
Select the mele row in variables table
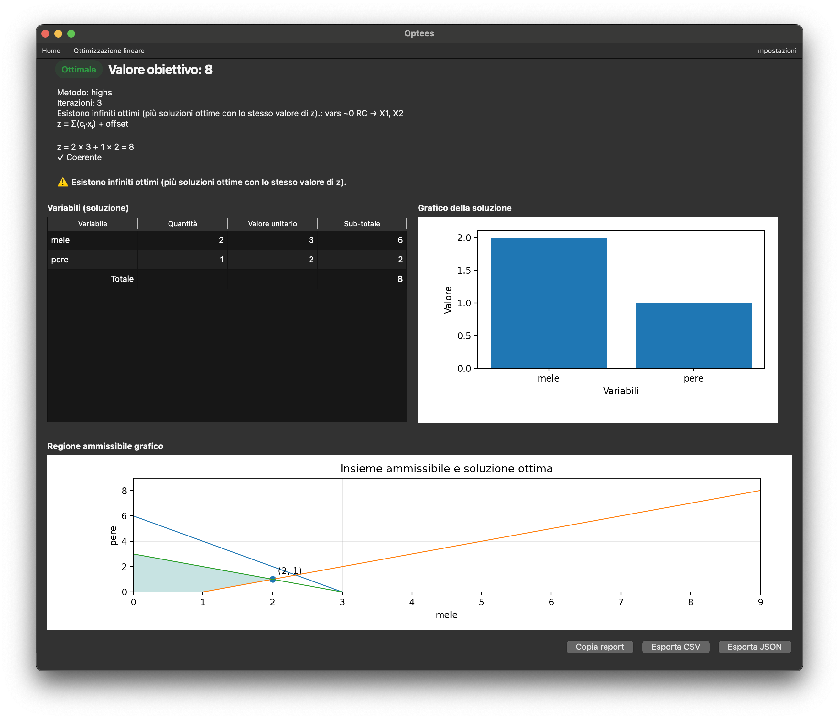point(61,240)
